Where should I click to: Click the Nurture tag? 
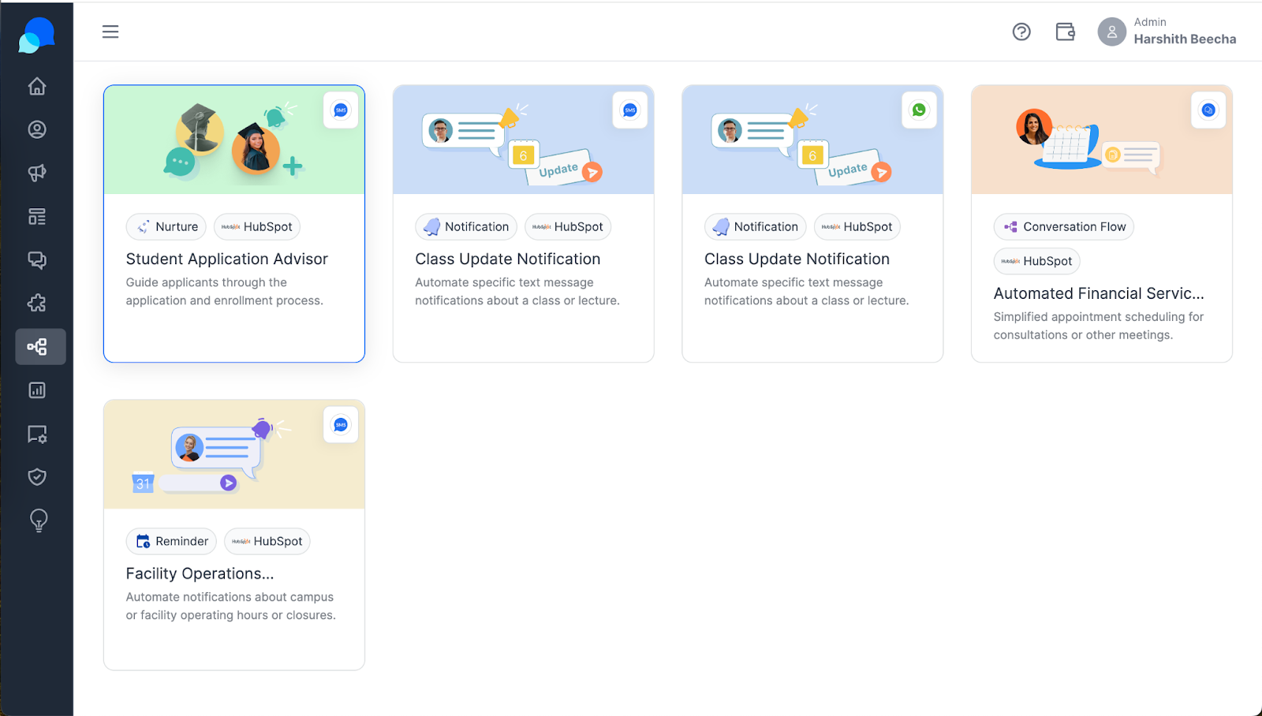166,227
